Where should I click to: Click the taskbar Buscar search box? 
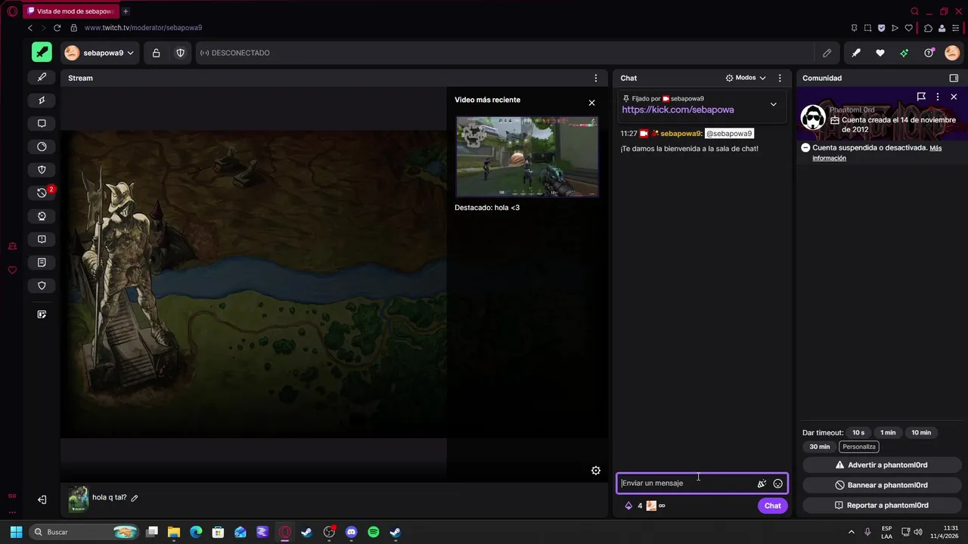click(x=85, y=532)
